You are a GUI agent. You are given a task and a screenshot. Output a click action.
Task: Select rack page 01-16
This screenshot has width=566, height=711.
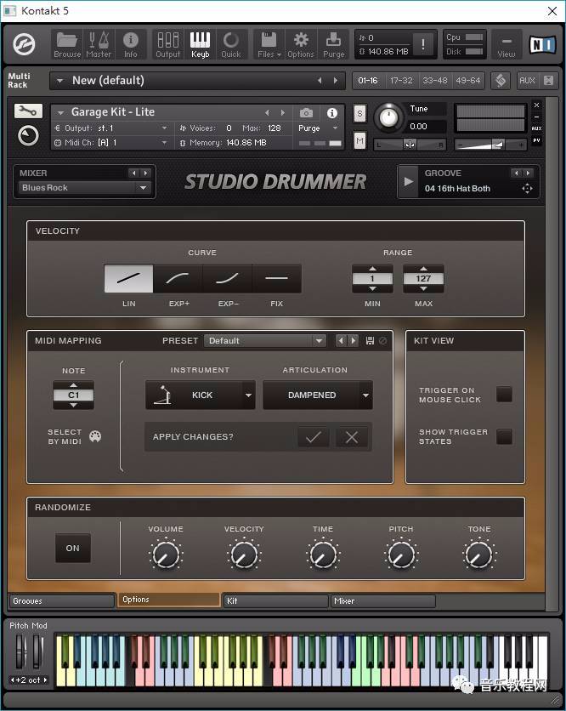(368, 81)
